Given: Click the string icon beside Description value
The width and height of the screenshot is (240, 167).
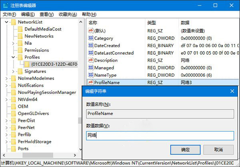Looking at the screenshot, I should [x=91, y=60].
